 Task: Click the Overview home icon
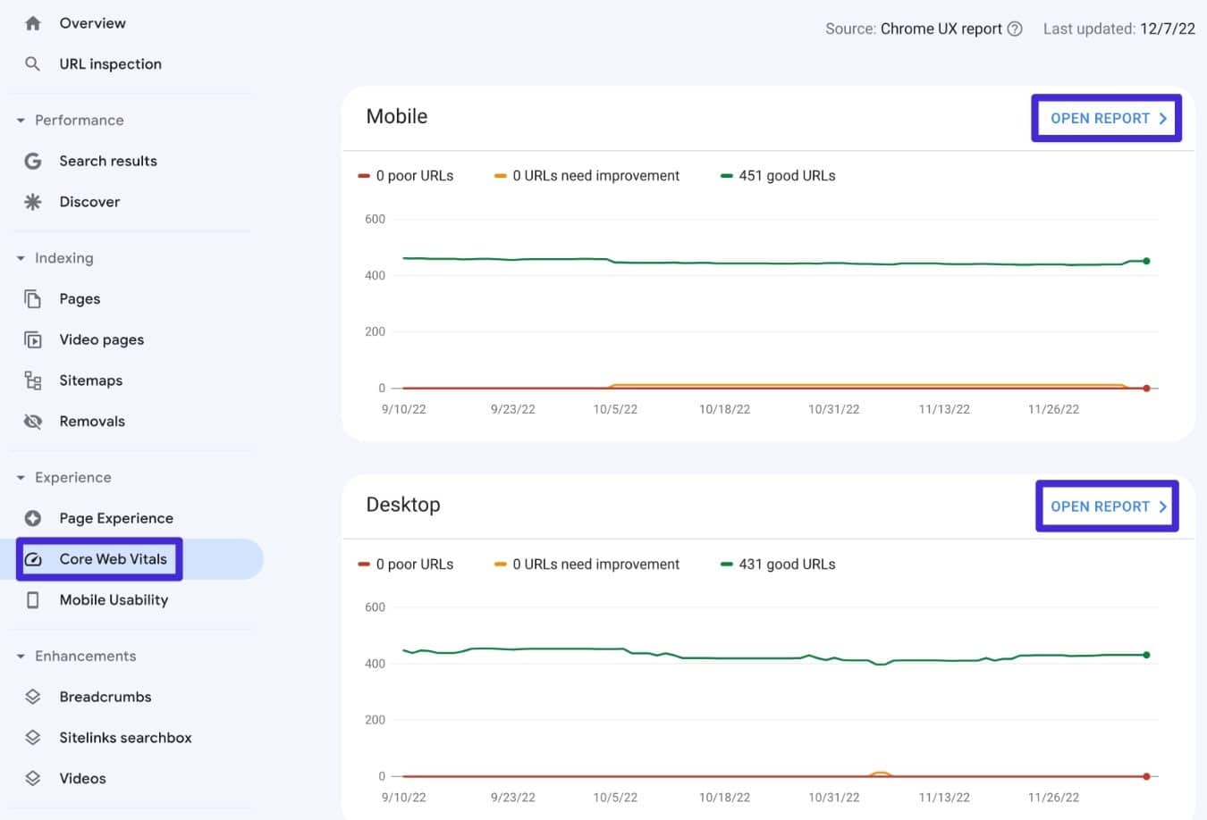click(32, 22)
